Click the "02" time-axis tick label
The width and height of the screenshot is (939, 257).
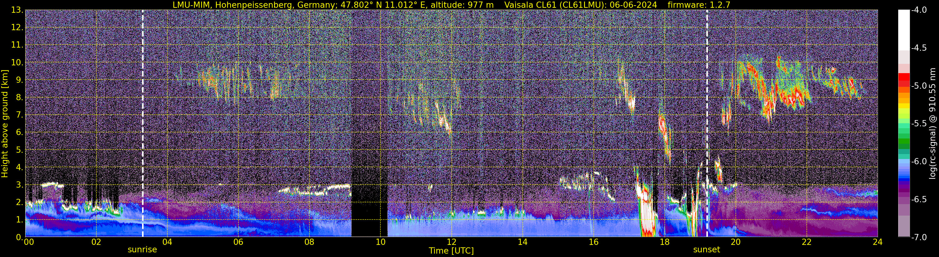coord(96,242)
